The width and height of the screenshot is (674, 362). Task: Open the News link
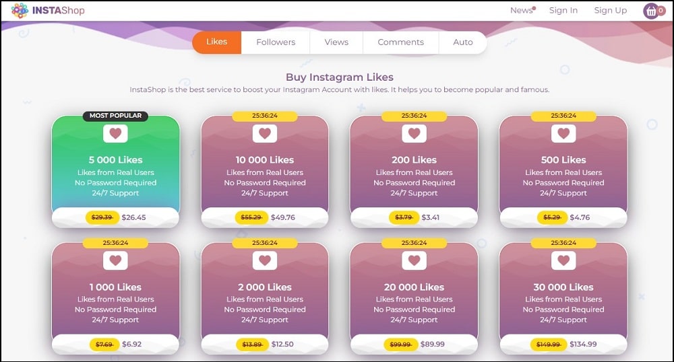click(522, 10)
